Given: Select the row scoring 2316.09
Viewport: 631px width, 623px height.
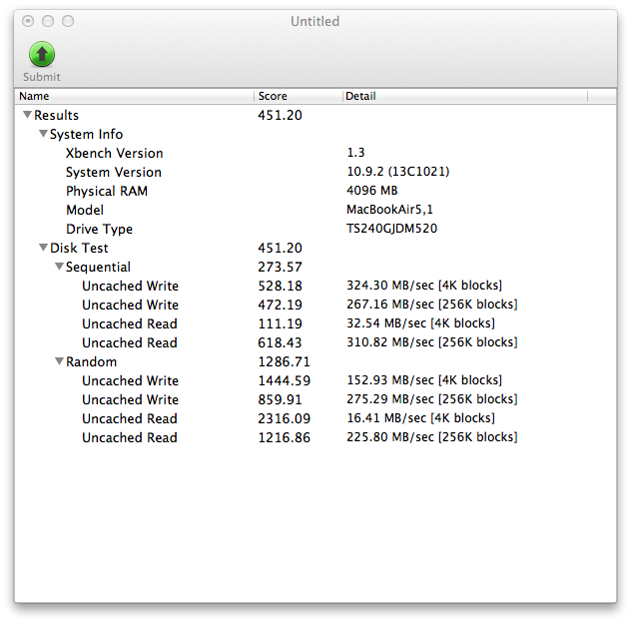Looking at the screenshot, I should tap(315, 418).
